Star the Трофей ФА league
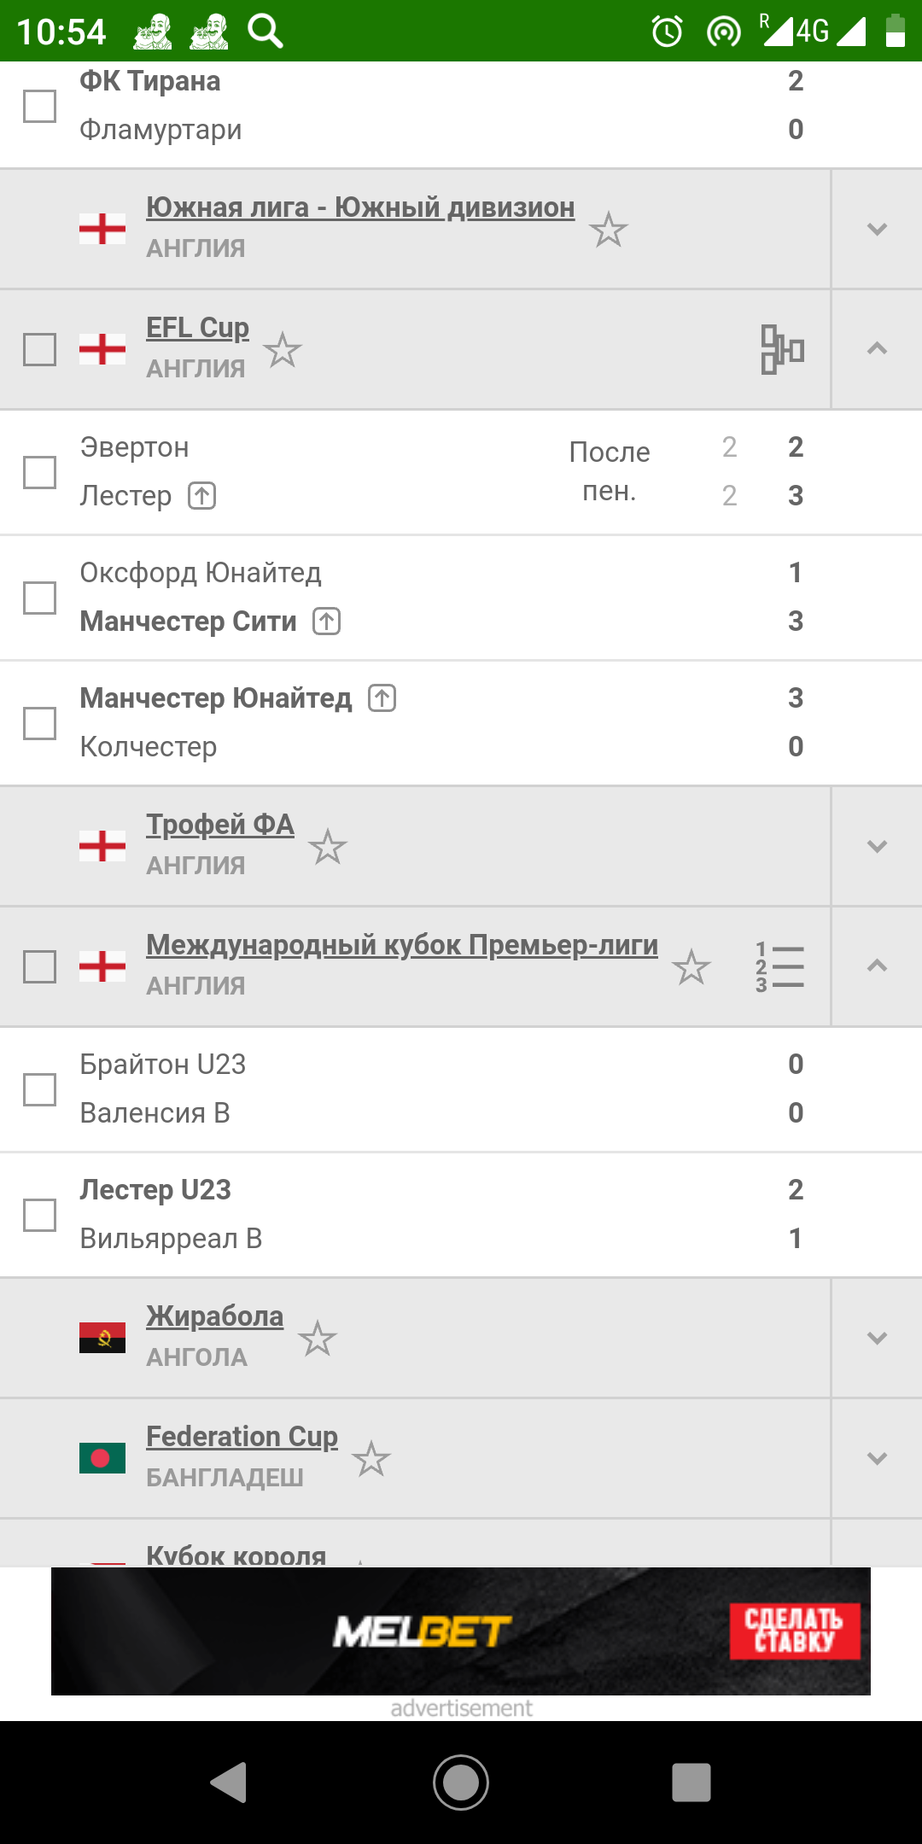Image resolution: width=922 pixels, height=1844 pixels. [x=328, y=847]
